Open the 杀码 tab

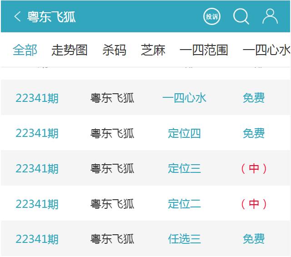pos(114,50)
